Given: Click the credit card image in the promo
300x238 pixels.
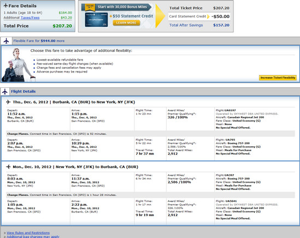Looking at the screenshot, I should tap(96, 20).
